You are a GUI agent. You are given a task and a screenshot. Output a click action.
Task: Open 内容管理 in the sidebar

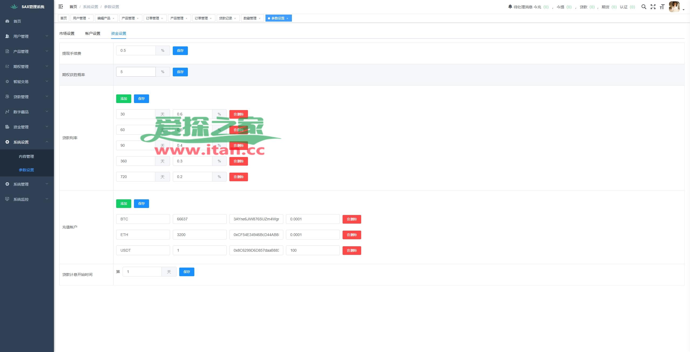point(26,156)
